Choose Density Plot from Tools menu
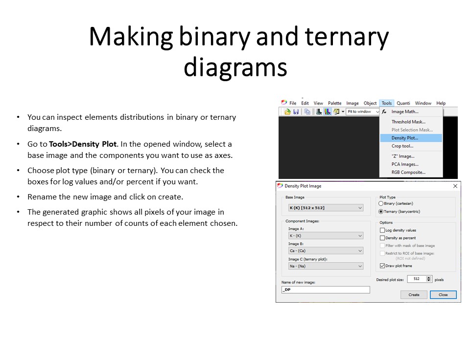470x352 pixels. pos(405,138)
